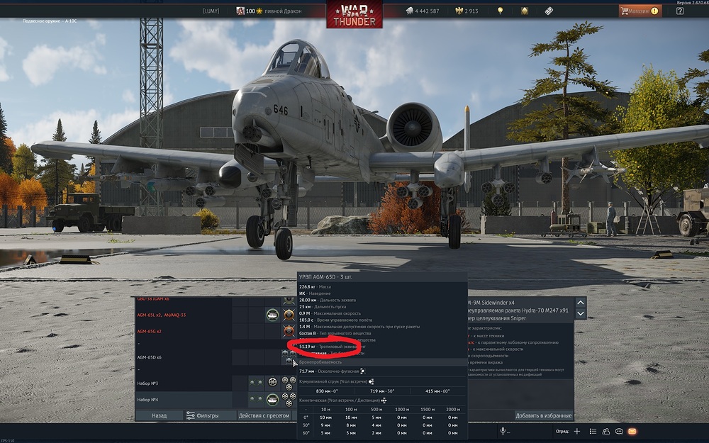Click the scroll up arrow of preset description
This screenshot has width=709, height=443.
pyautogui.click(x=581, y=303)
